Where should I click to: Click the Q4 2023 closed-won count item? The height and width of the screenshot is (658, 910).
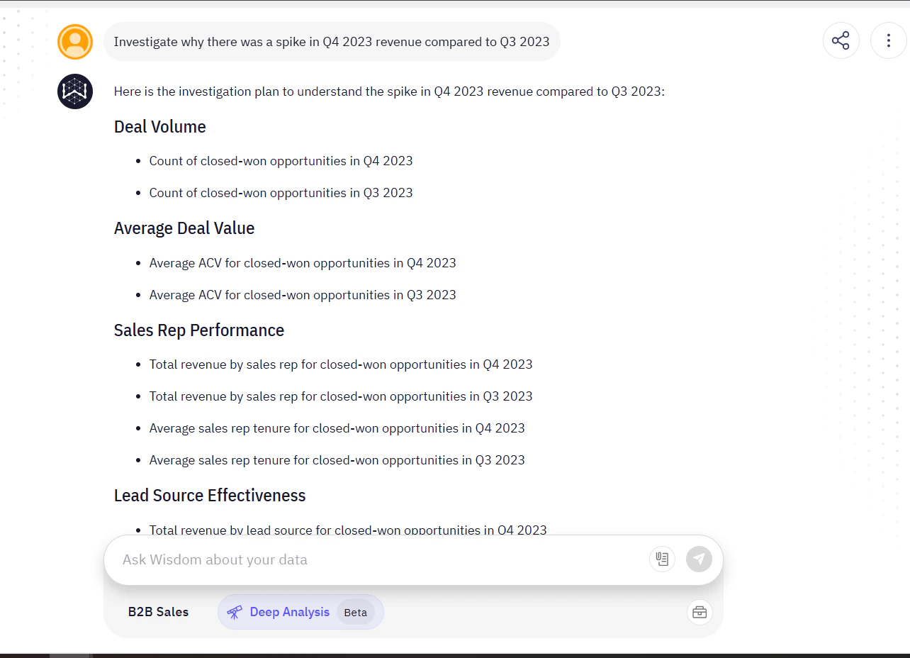(x=281, y=161)
